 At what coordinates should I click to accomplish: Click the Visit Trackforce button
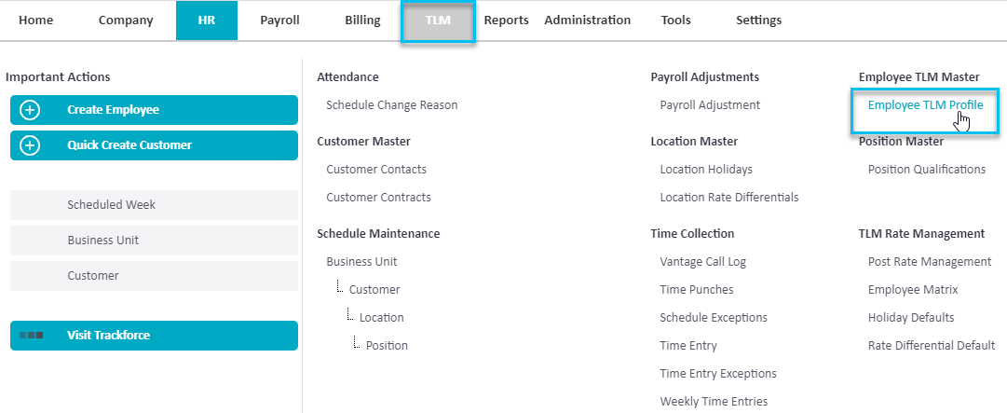[154, 336]
